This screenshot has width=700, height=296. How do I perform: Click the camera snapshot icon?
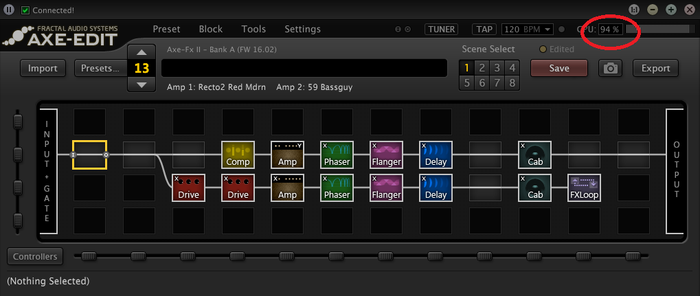pos(610,68)
